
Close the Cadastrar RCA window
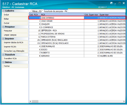[x=124, y=3]
